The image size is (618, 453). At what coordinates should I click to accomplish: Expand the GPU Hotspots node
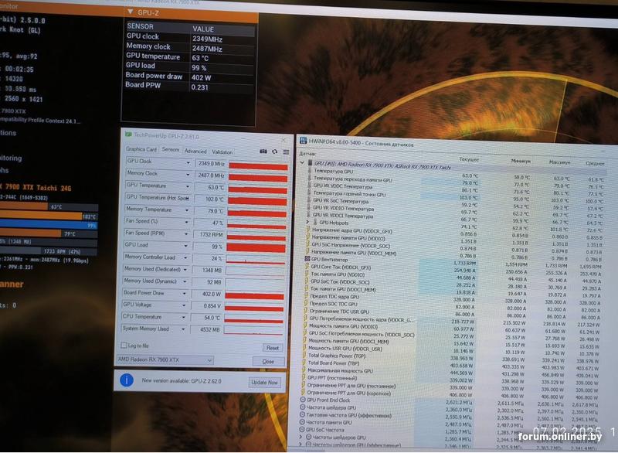[307, 222]
